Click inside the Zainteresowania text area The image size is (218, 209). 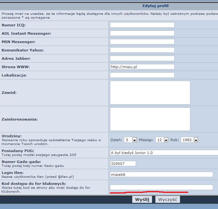[x=150, y=119]
